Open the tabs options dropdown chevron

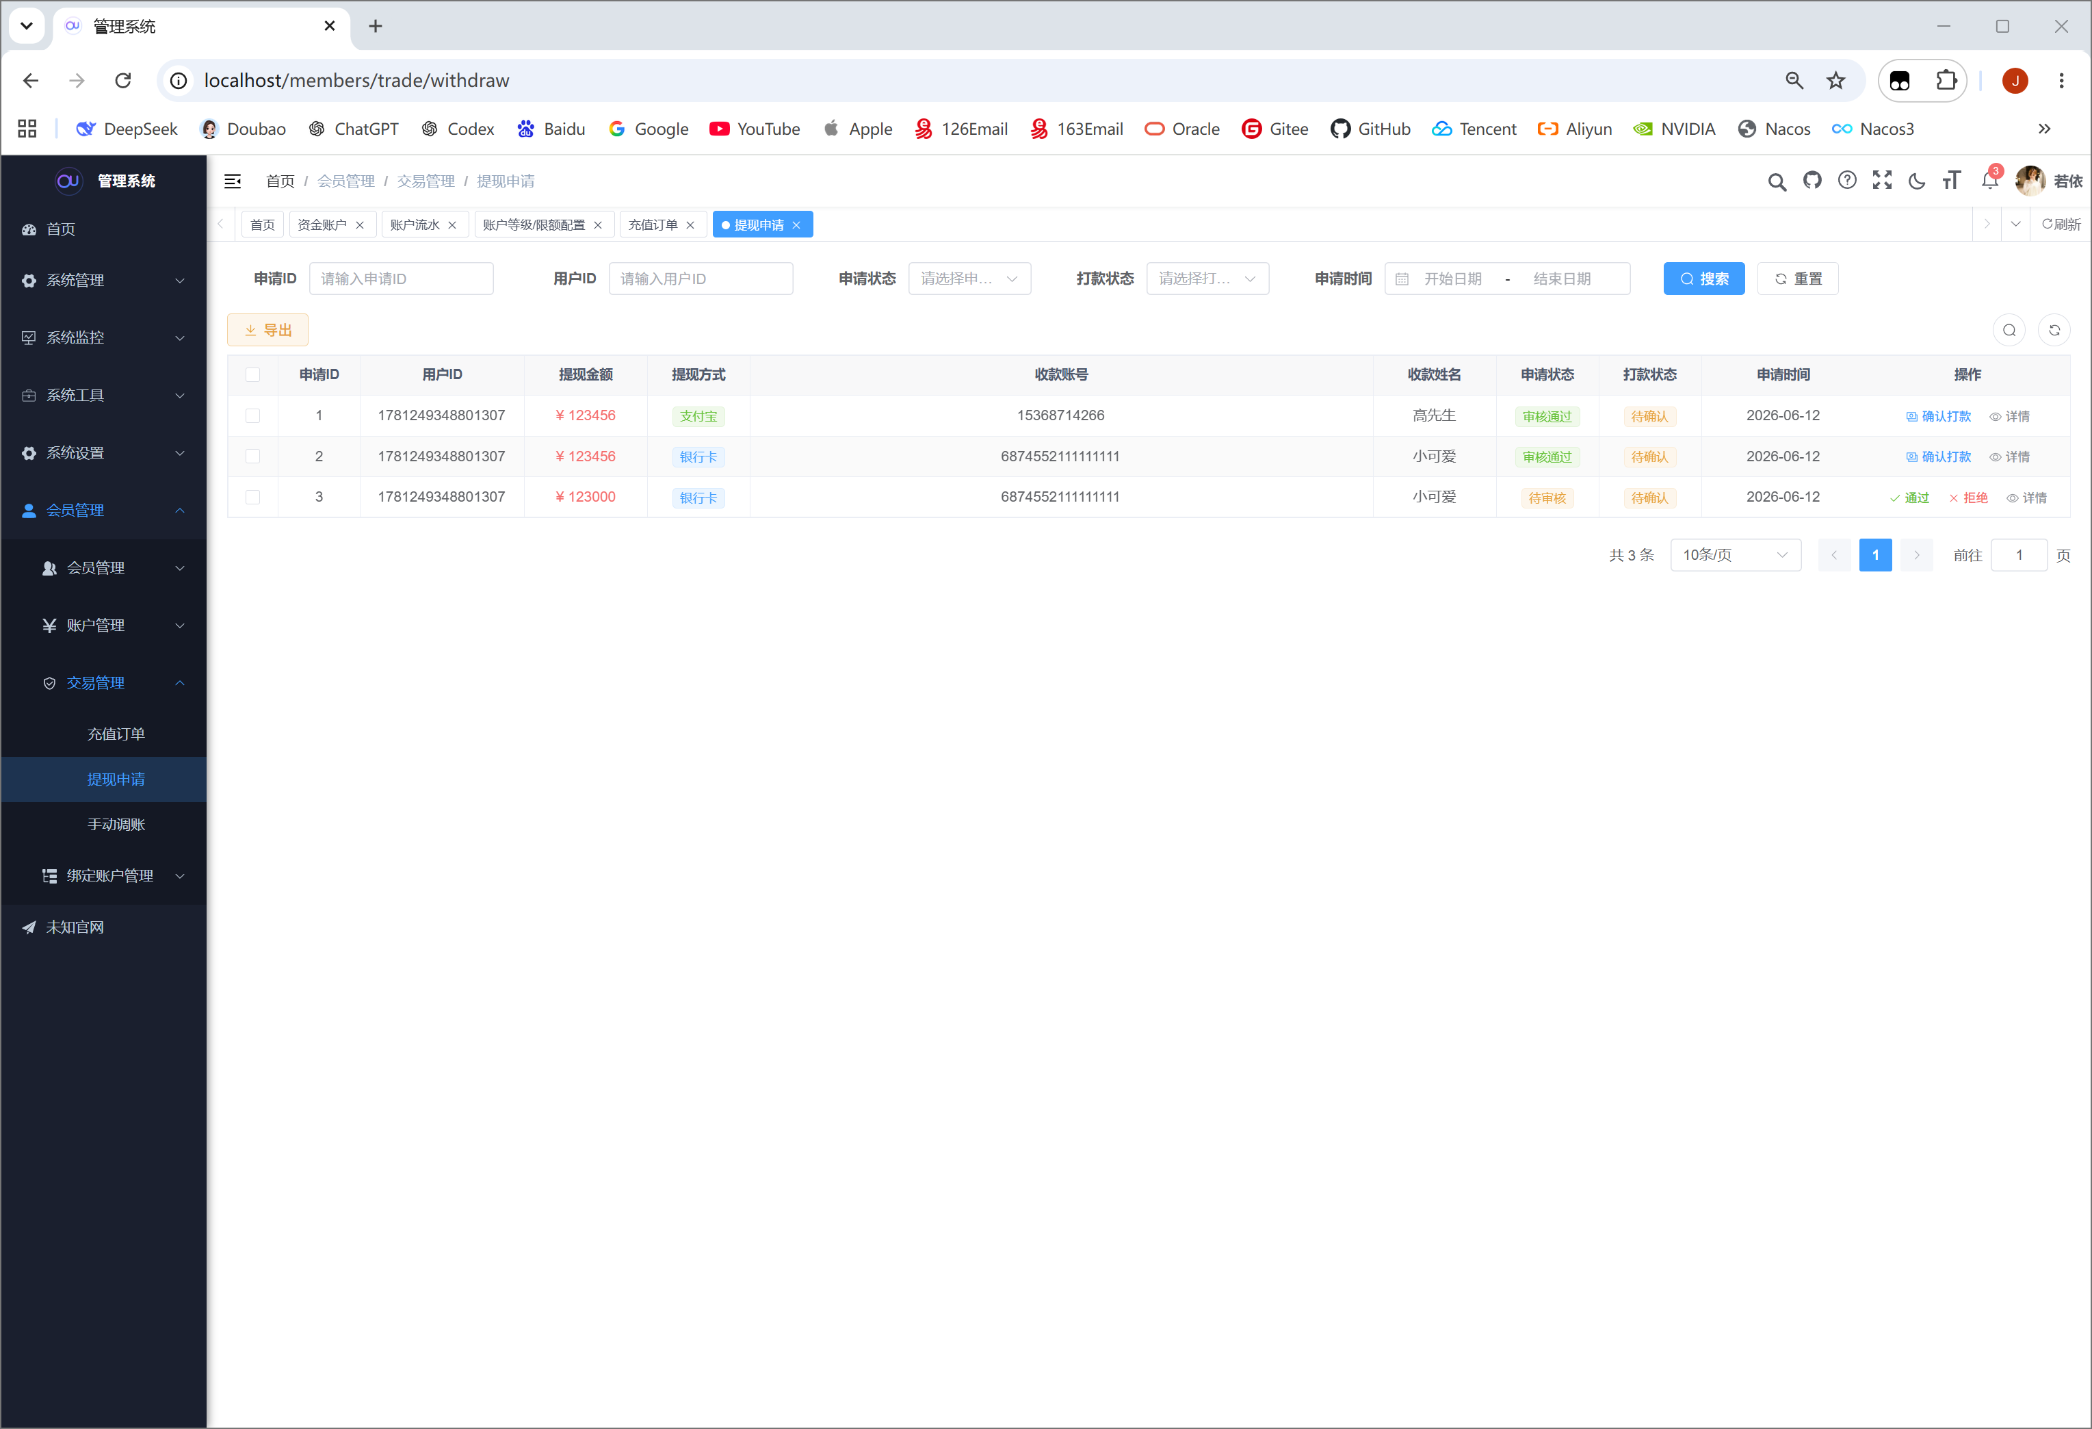[2015, 224]
